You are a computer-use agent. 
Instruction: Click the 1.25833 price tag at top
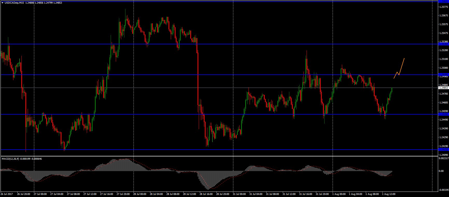pos(443,1)
